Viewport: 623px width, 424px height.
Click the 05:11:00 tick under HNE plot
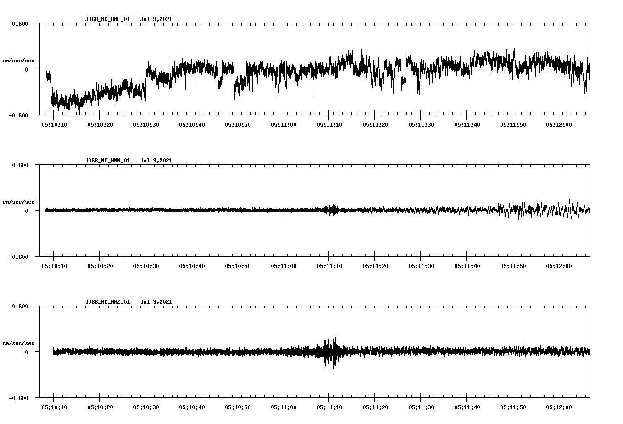coord(284,124)
